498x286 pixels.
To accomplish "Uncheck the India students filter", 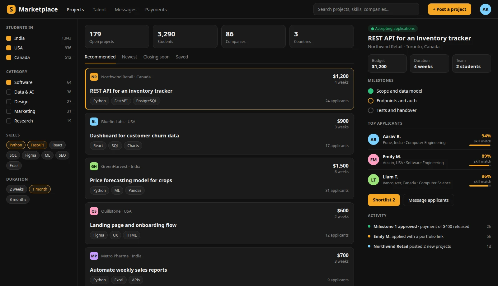I will point(9,38).
